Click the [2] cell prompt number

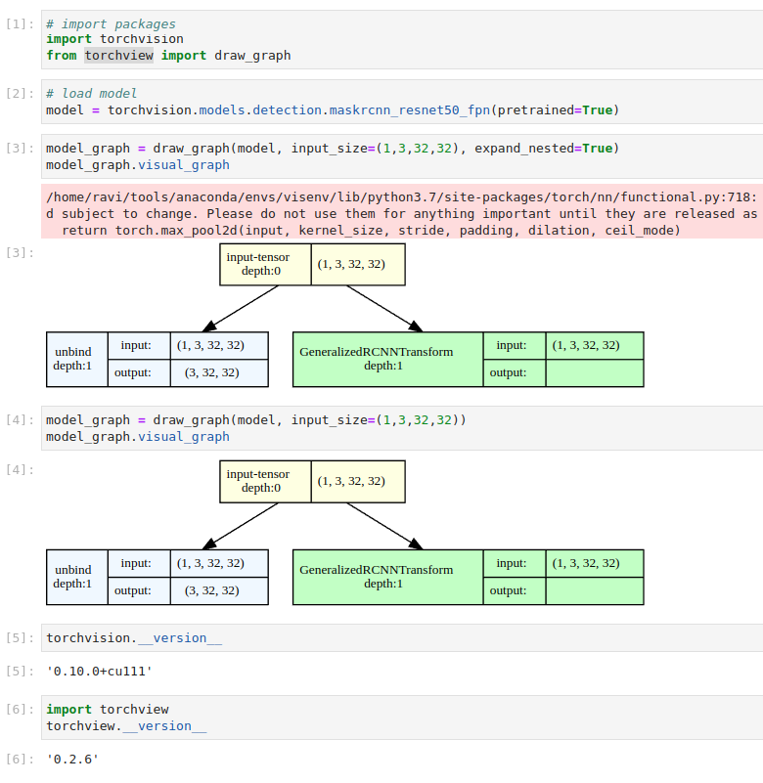pos(19,94)
